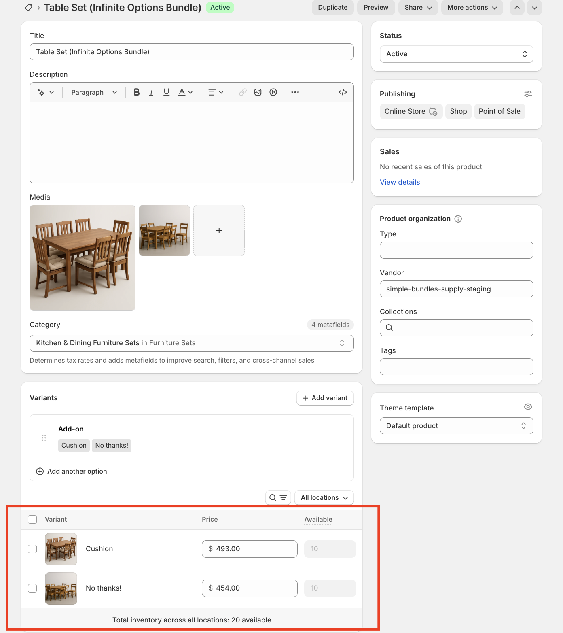Open the Theme template dropdown
This screenshot has width=563, height=633.
(x=456, y=426)
